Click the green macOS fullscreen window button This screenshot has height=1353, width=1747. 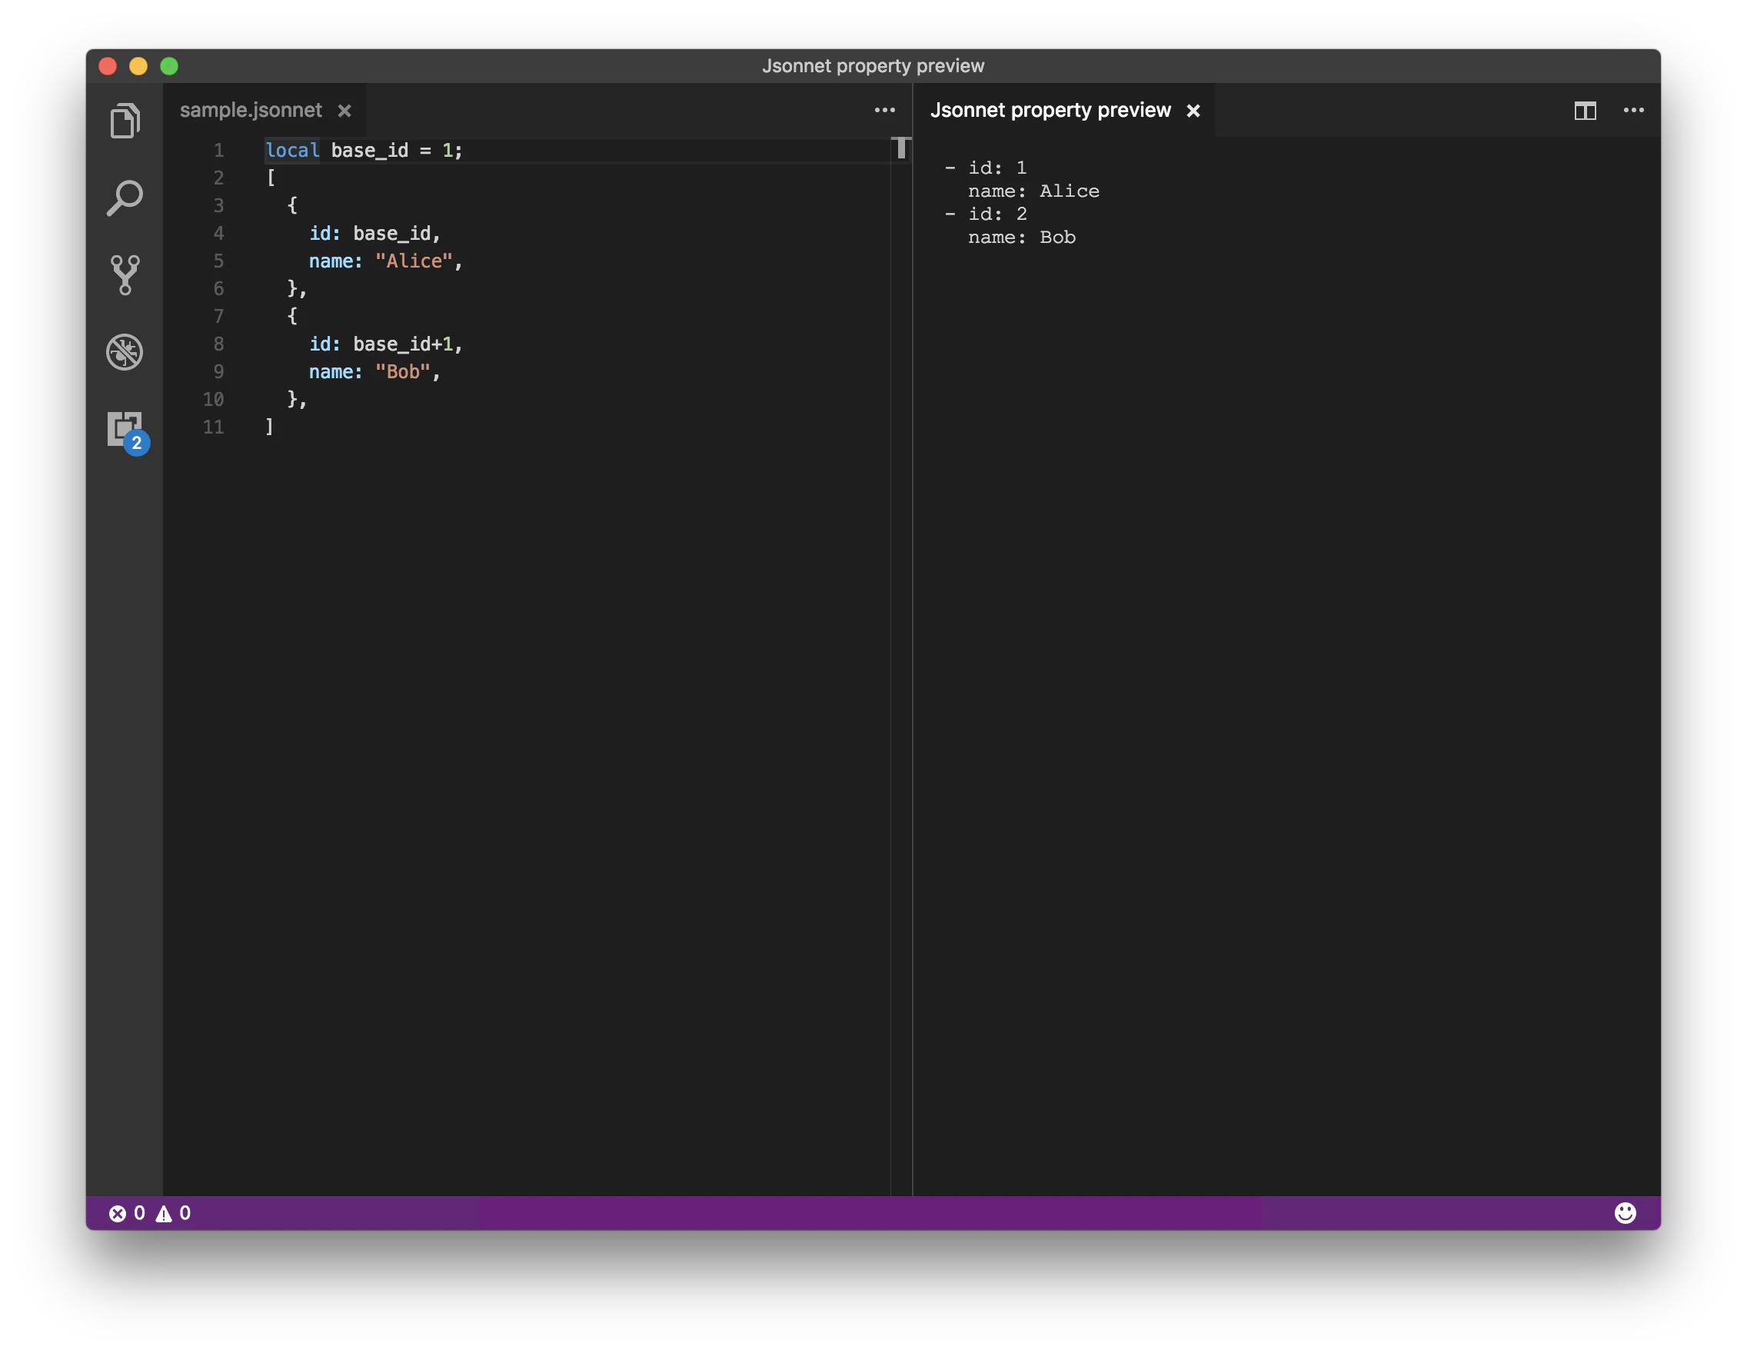169,65
